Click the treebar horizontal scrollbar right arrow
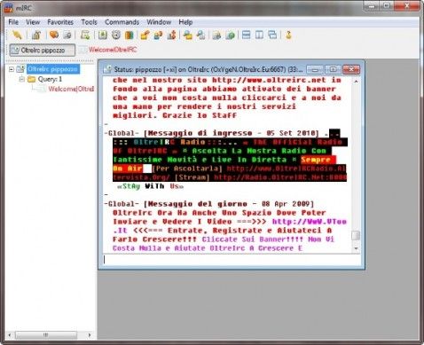 90,335
